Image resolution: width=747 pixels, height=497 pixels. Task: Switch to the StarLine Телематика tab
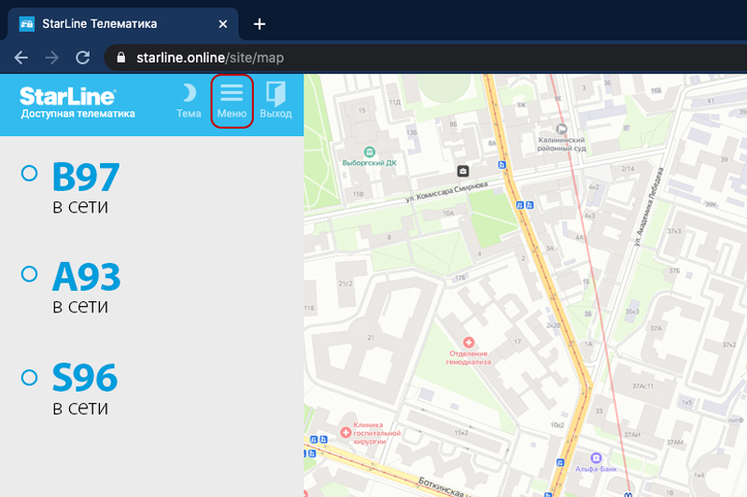[x=123, y=24]
